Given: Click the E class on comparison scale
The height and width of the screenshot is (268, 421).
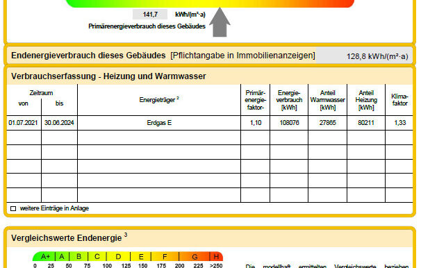Looking at the screenshot, I should 141,257.
